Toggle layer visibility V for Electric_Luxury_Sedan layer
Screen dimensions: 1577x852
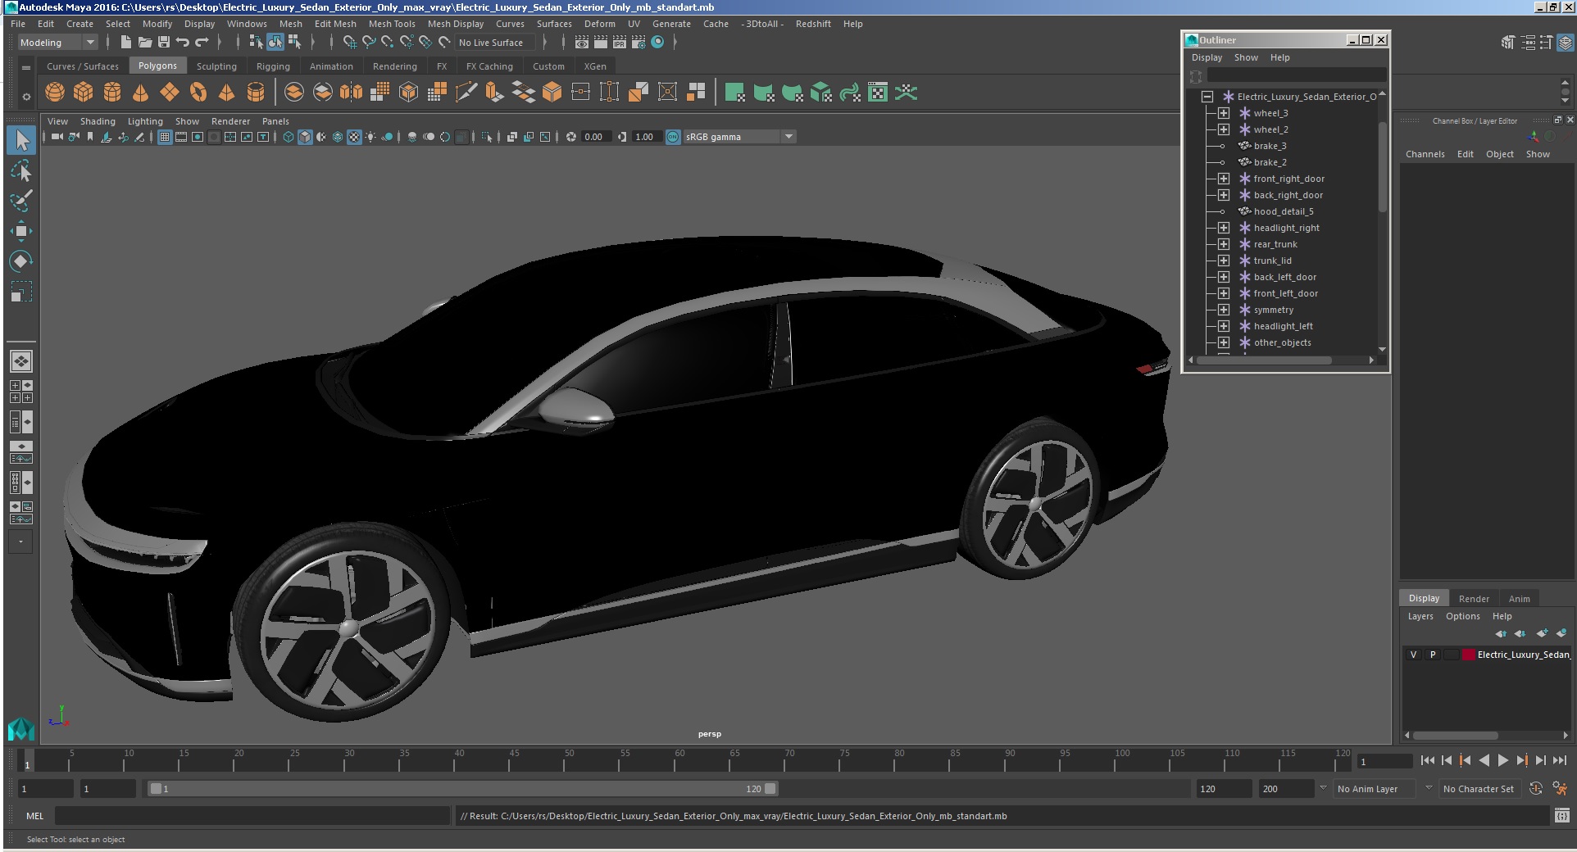point(1413,655)
